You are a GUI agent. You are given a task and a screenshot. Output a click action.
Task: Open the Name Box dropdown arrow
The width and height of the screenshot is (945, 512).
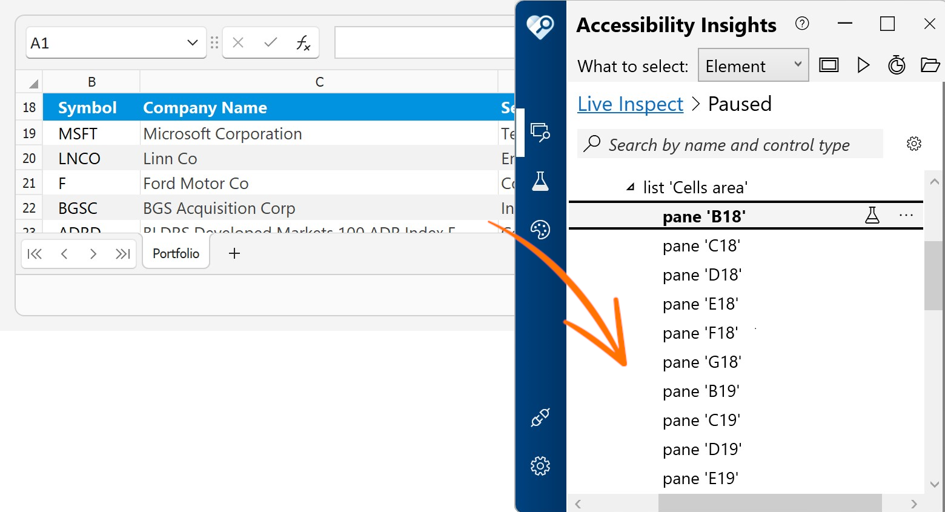[x=193, y=43]
